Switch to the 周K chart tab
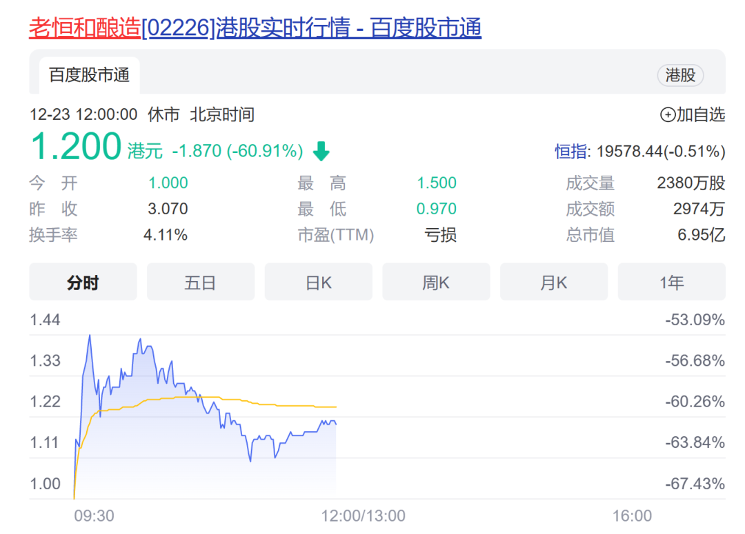This screenshot has width=745, height=534. click(x=436, y=282)
